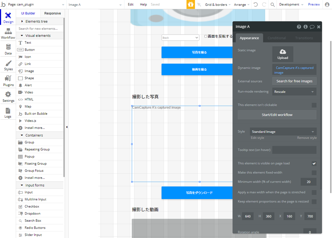Image resolution: width=332 pixels, height=238 pixels.
Task: Focus the Search for new elements field
Action: click(40, 28)
